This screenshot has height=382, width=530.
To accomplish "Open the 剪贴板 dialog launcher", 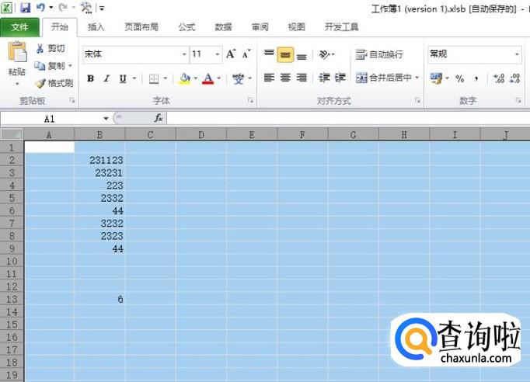I will [x=72, y=100].
